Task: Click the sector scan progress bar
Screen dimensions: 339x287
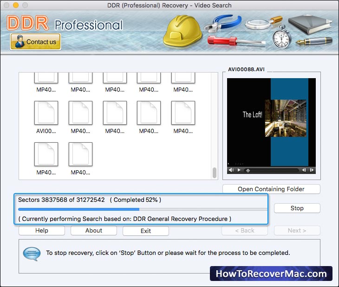Action: click(143, 209)
